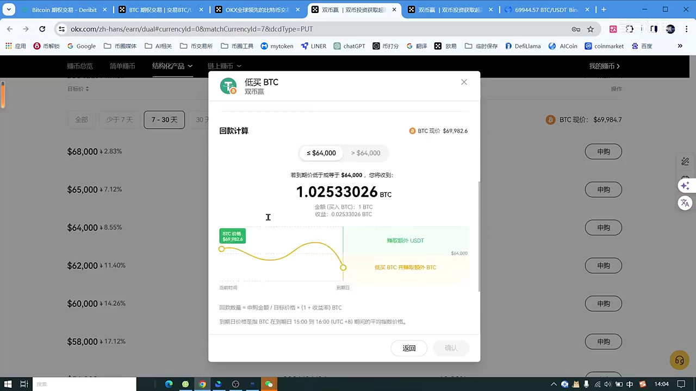Image resolution: width=696 pixels, height=391 pixels.
Task: Select the 少于 7 天 filter
Action: point(120,119)
